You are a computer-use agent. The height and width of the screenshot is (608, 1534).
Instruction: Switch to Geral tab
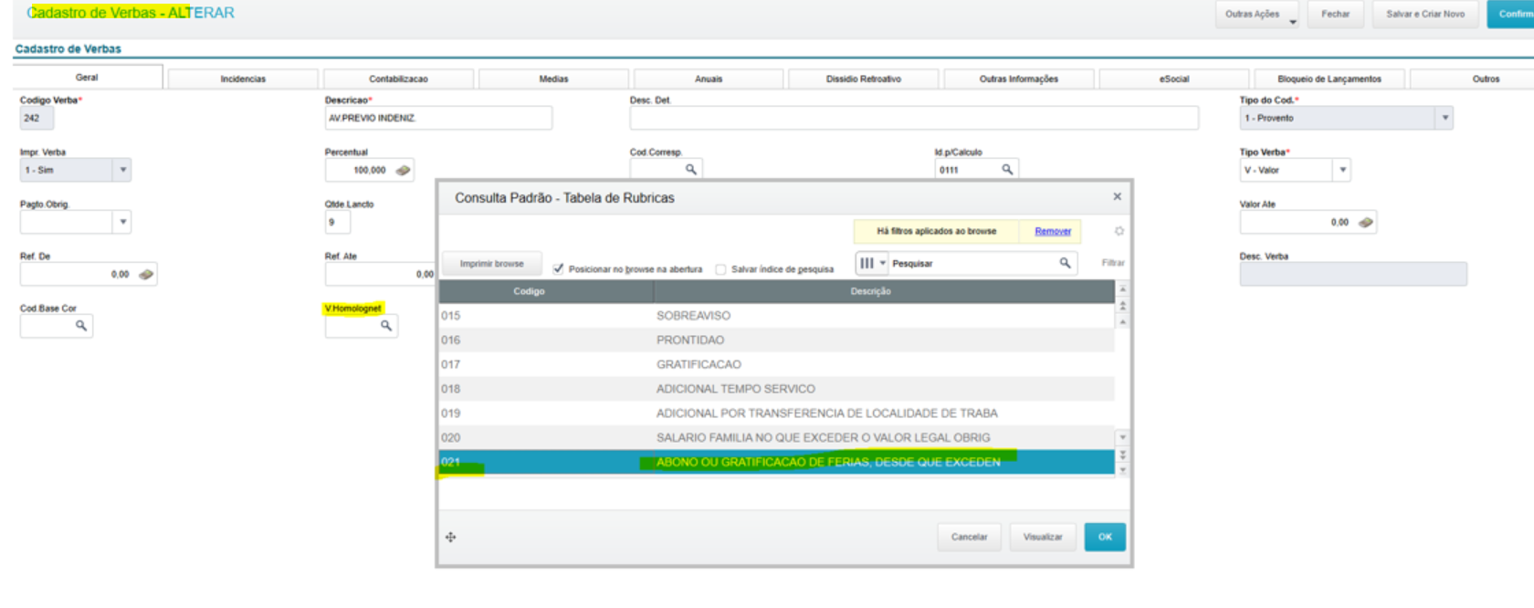coord(88,77)
